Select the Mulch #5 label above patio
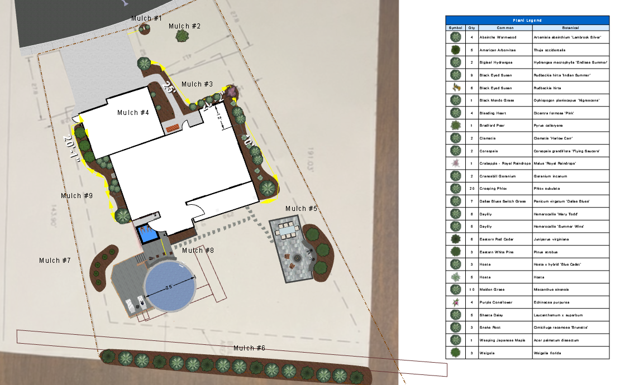 coord(301,209)
